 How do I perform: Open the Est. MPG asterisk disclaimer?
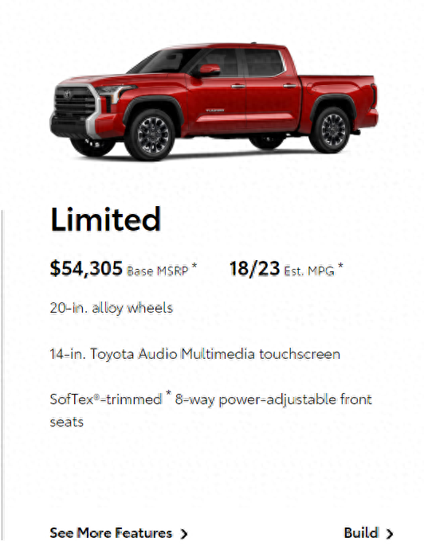340,266
